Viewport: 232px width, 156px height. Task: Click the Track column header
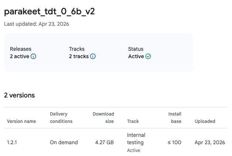pyautogui.click(x=133, y=121)
